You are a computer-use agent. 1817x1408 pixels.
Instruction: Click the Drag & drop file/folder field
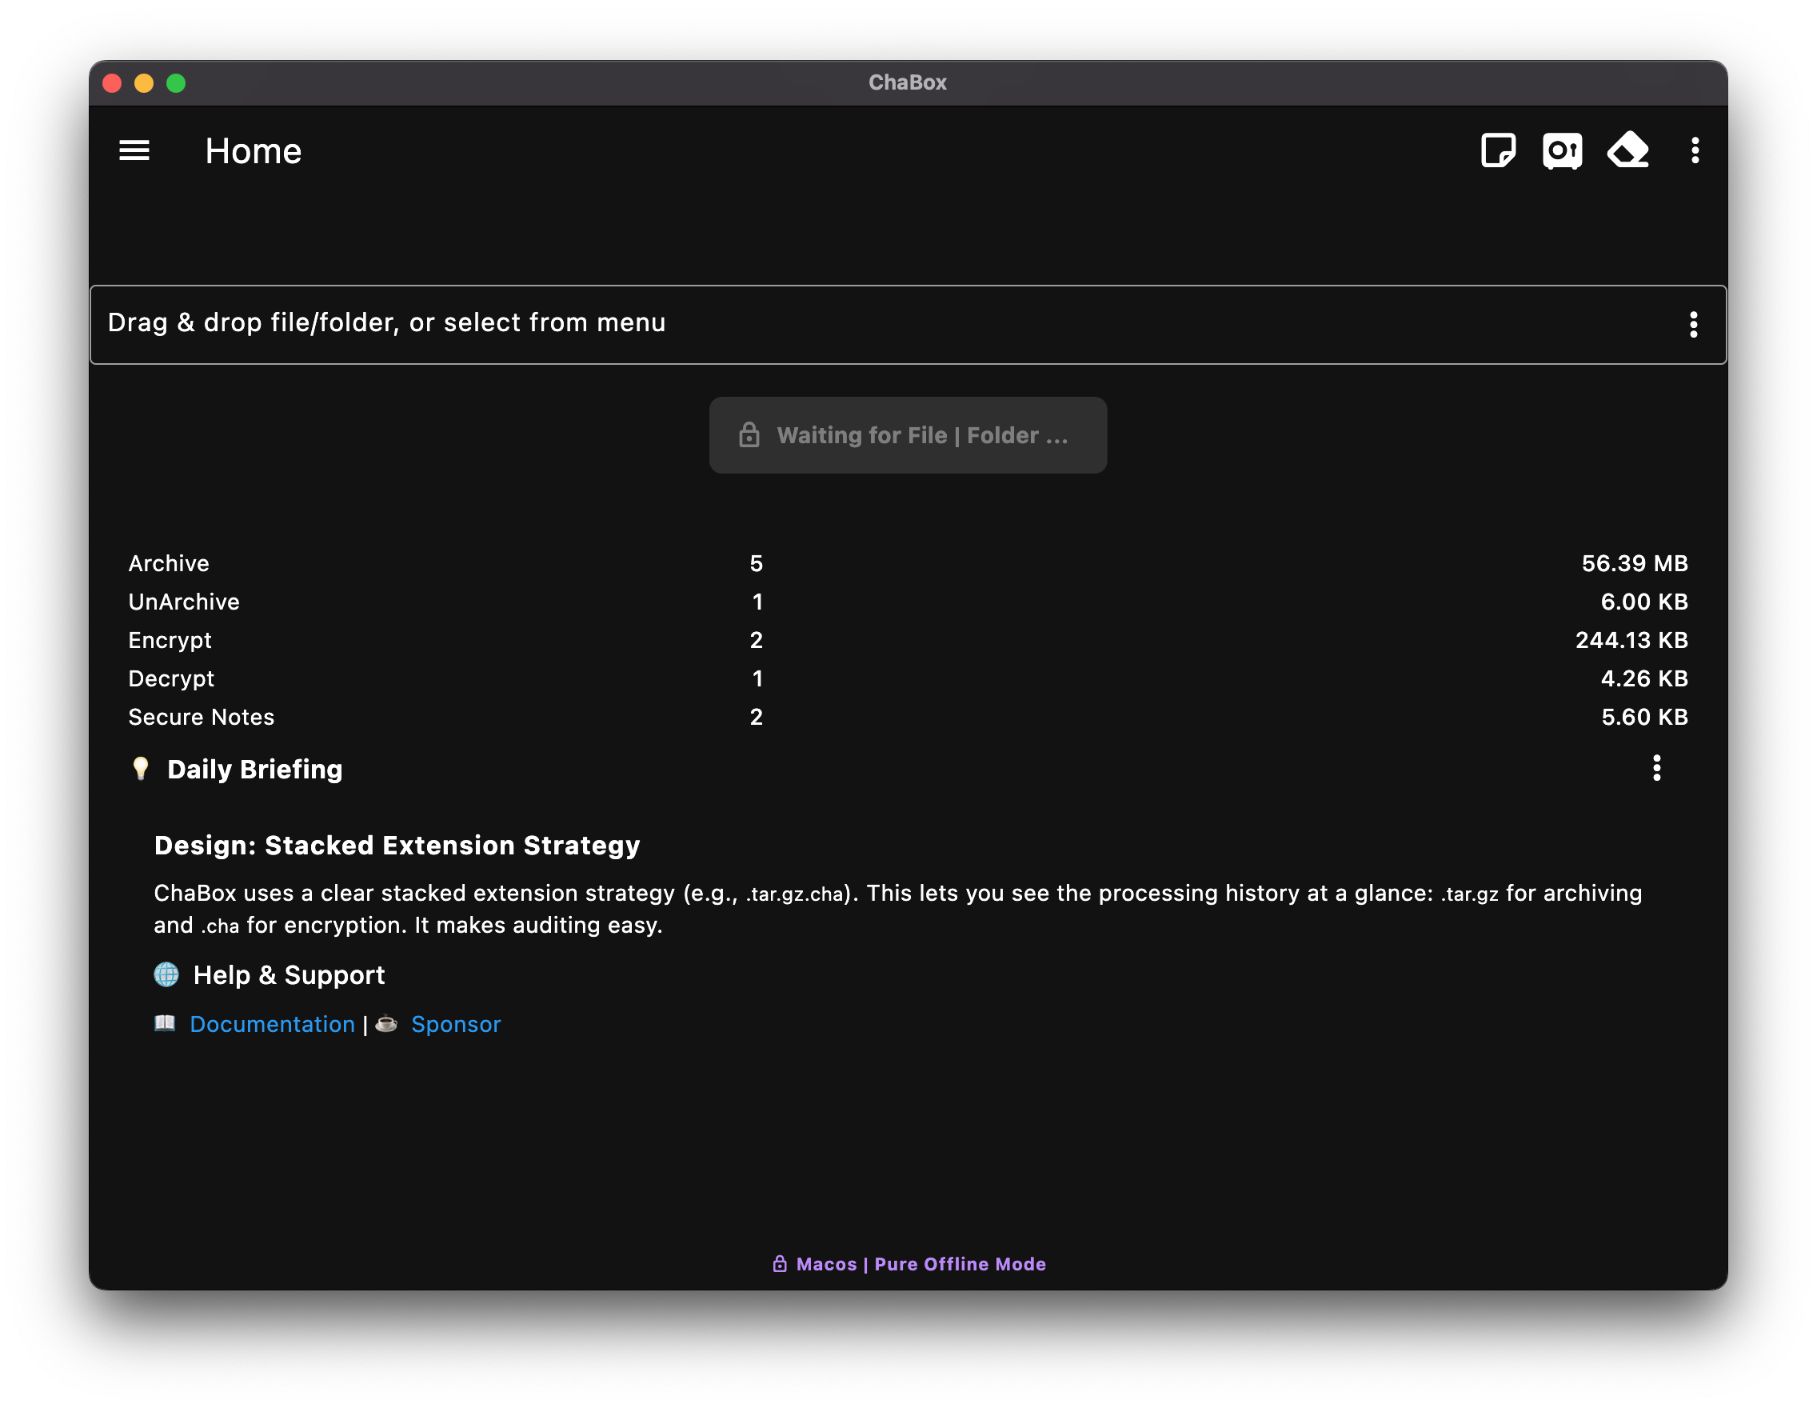click(x=908, y=325)
